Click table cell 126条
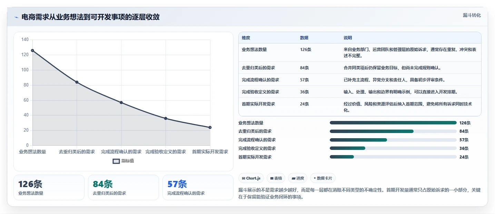Image resolution: width=495 pixels, height=214 pixels. 306,49
